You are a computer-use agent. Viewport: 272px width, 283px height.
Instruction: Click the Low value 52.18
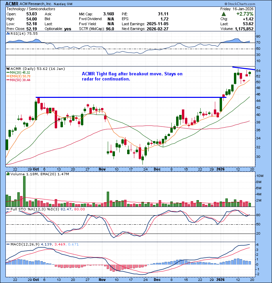(x=32, y=24)
